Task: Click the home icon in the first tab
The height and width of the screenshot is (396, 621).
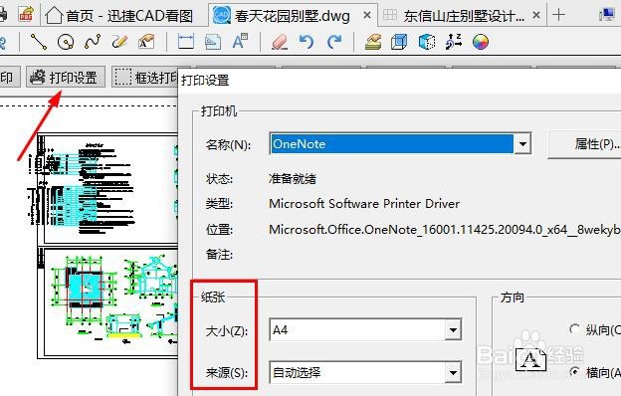Action: tap(54, 16)
